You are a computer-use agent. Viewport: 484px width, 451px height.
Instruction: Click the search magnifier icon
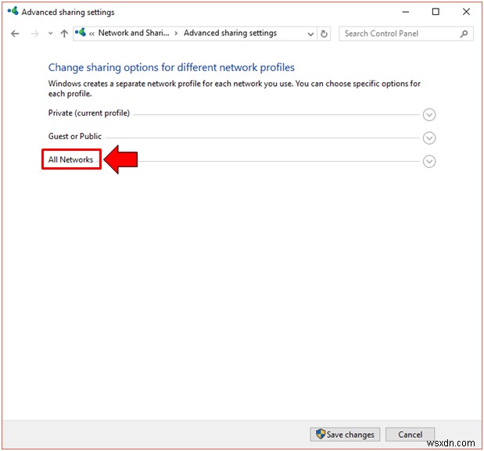[464, 34]
